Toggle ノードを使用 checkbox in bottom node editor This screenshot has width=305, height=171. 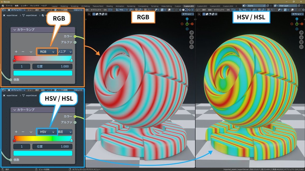click(55, 90)
